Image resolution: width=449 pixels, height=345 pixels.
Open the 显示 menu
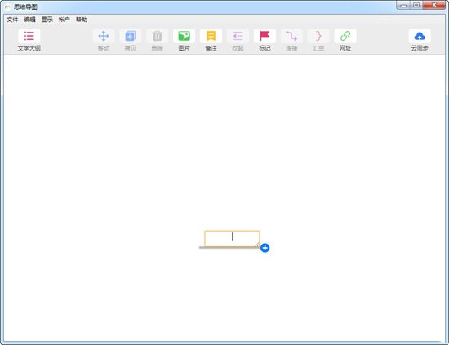[47, 20]
